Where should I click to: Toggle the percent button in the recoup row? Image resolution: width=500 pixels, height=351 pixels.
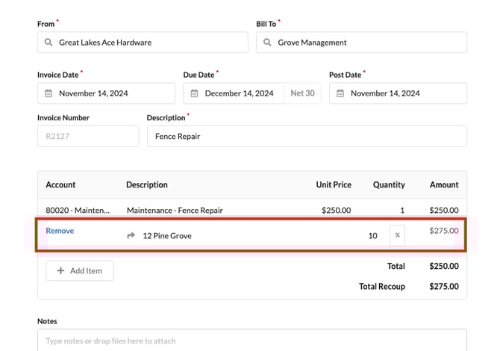397,235
